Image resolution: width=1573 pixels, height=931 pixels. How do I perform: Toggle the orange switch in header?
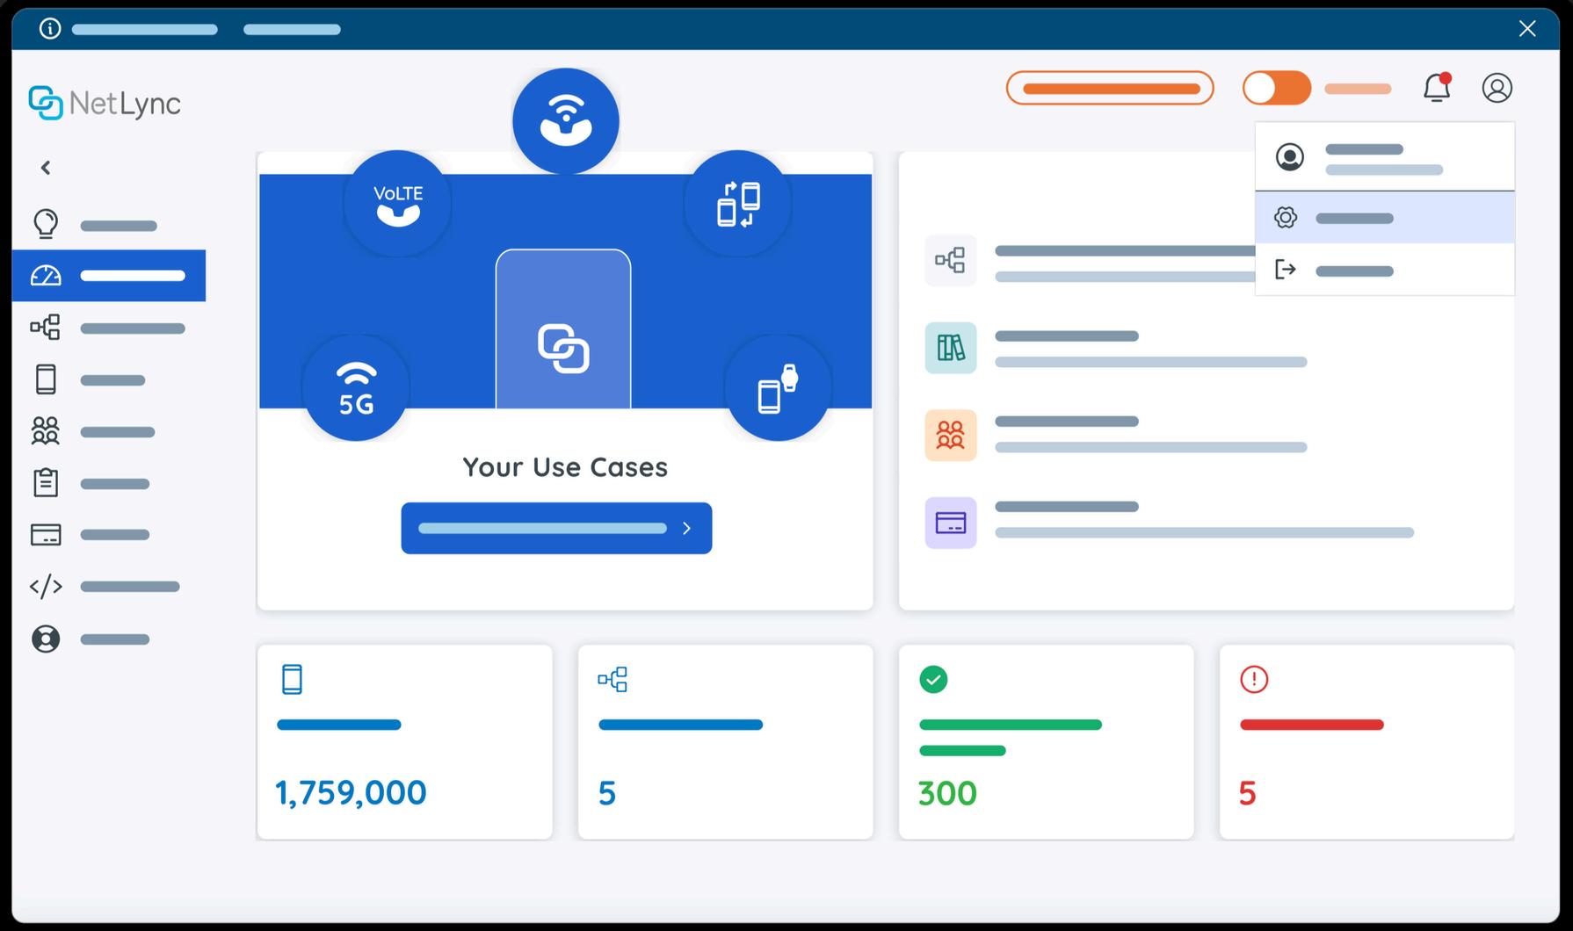click(x=1277, y=88)
